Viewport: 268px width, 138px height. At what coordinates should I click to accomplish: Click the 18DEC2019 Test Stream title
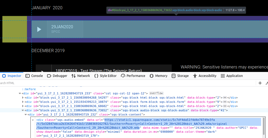click(x=99, y=71)
